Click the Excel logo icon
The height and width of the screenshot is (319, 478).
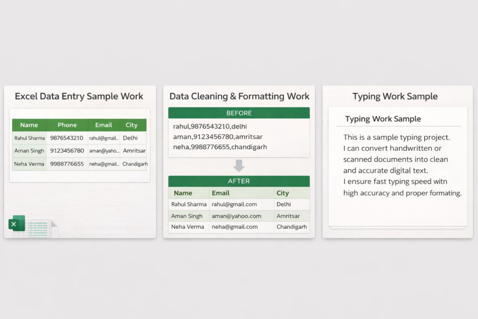(x=17, y=224)
